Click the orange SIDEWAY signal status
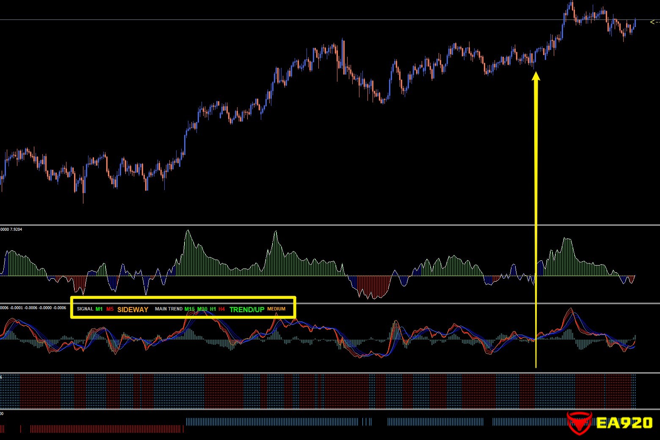The image size is (660, 440). (133, 310)
